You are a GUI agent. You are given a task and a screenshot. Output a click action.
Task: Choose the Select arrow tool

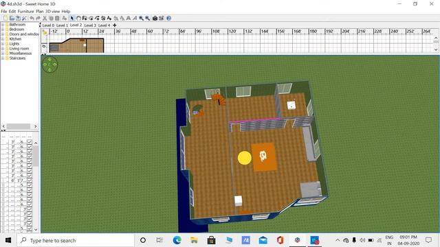(71, 19)
